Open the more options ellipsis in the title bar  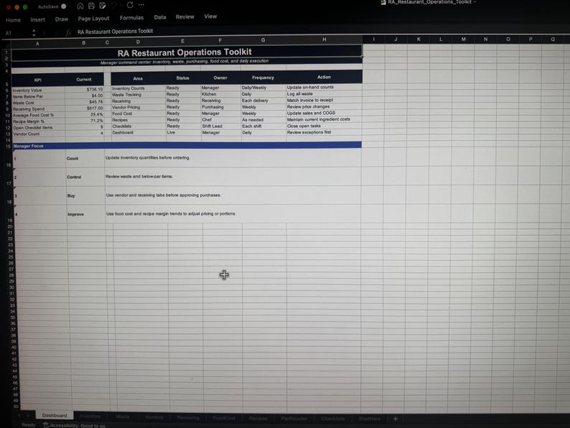click(x=141, y=5)
